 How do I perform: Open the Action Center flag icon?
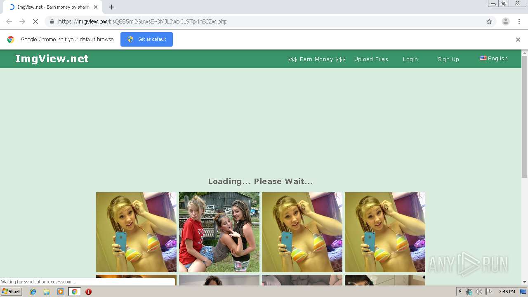[489, 292]
